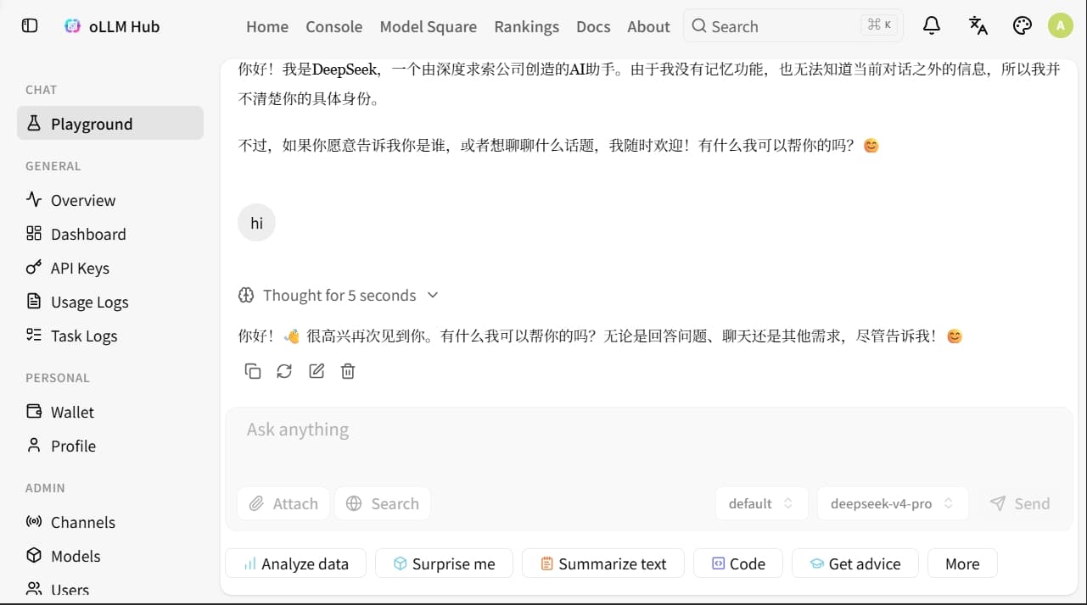Go to Dashboard page
1087x605 pixels.
[x=110, y=234]
